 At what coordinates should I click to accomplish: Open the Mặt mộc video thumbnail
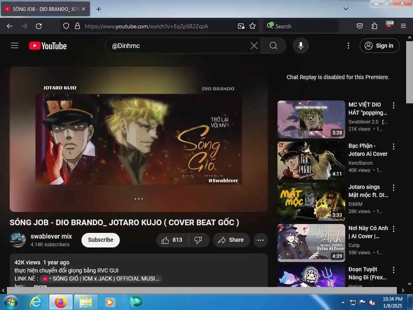[x=311, y=202]
